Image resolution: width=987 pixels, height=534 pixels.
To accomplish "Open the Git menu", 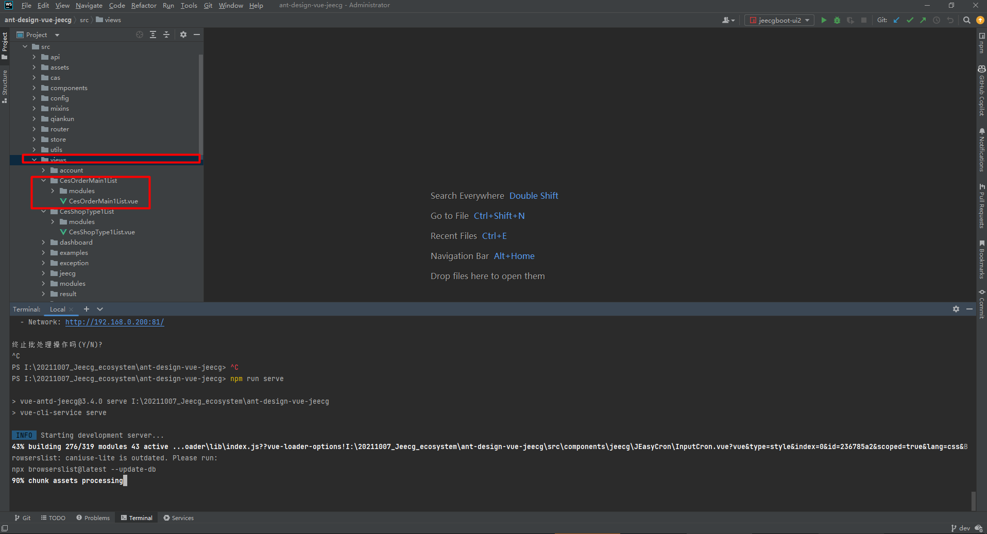I will [x=208, y=5].
